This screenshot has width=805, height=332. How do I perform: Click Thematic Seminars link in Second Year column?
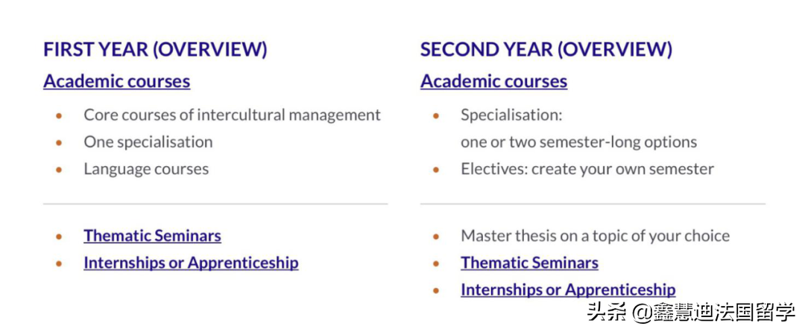[529, 263]
